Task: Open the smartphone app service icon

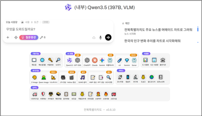Action: 128,77
